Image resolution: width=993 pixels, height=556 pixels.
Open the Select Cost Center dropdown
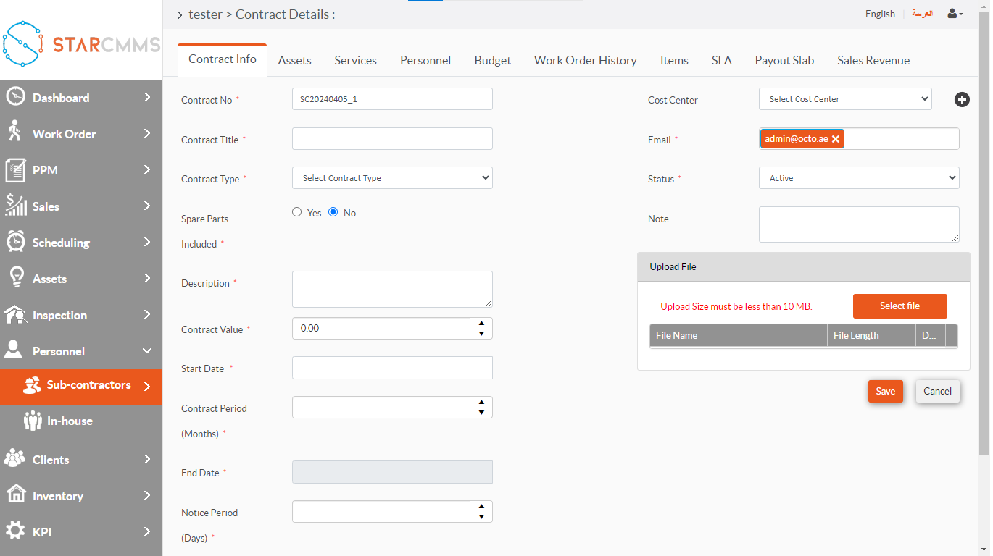point(845,99)
